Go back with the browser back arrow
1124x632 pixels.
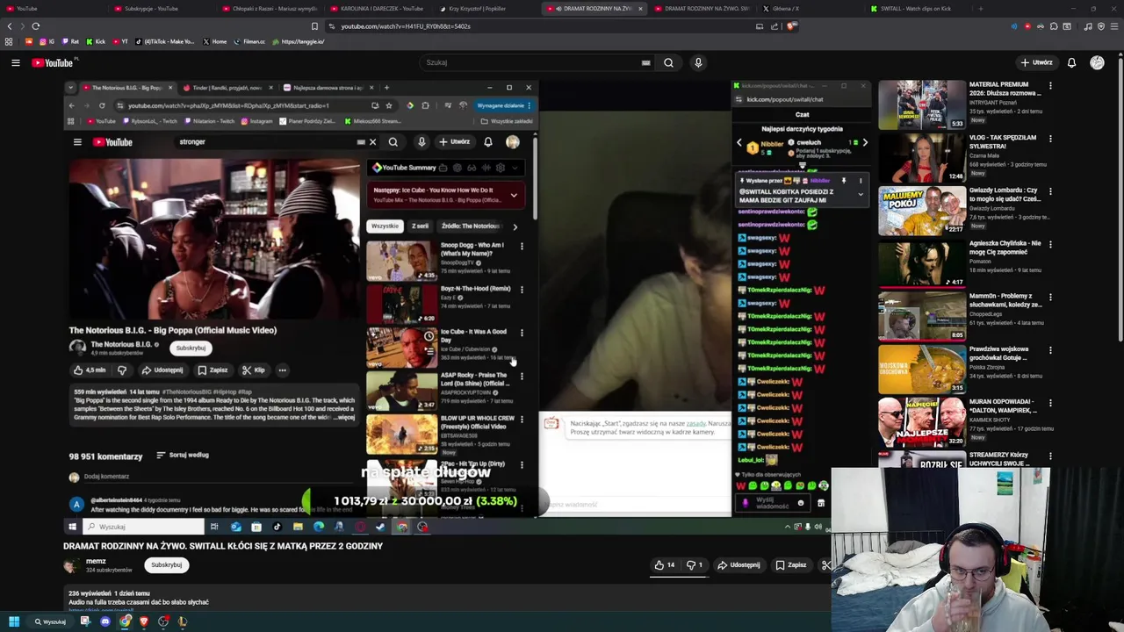11,26
